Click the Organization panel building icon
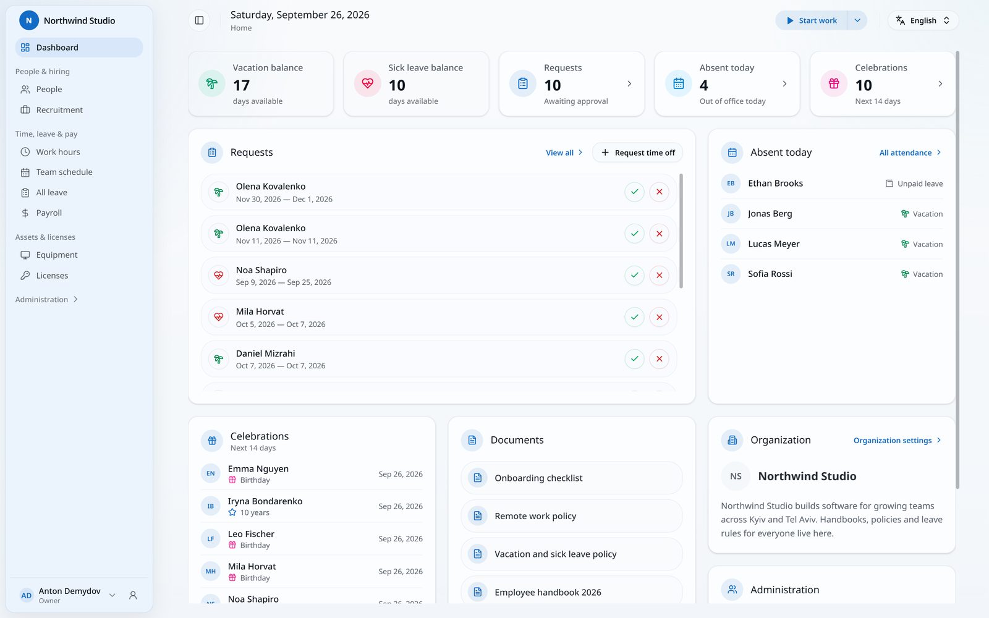 tap(732, 440)
